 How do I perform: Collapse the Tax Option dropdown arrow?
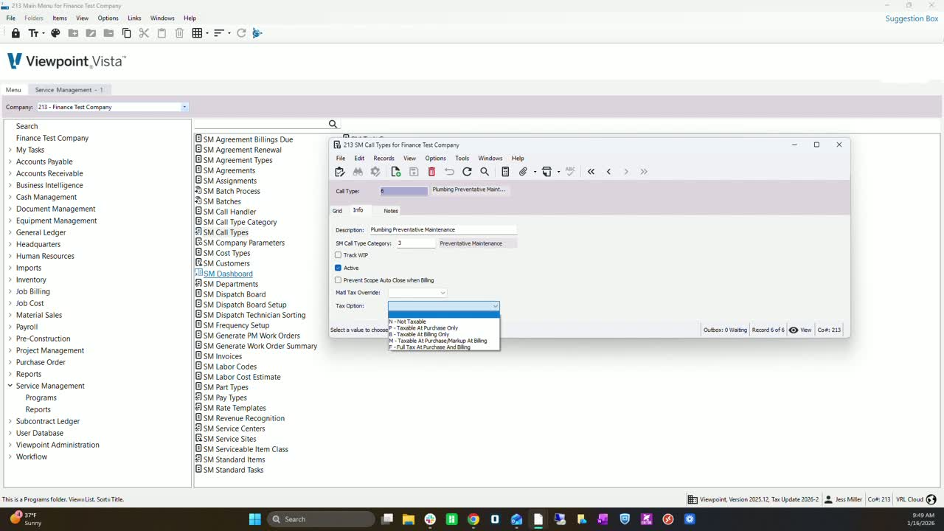496,306
